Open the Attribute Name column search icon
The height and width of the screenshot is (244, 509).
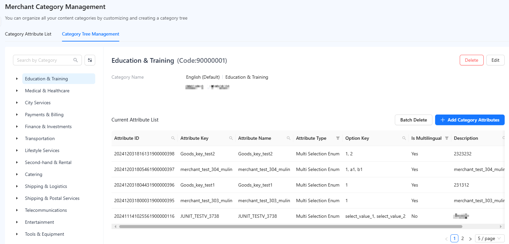(x=289, y=138)
